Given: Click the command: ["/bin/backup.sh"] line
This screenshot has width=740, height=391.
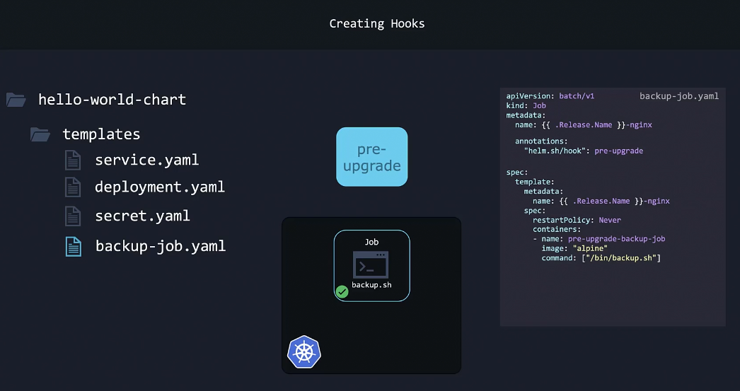Looking at the screenshot, I should coord(601,258).
